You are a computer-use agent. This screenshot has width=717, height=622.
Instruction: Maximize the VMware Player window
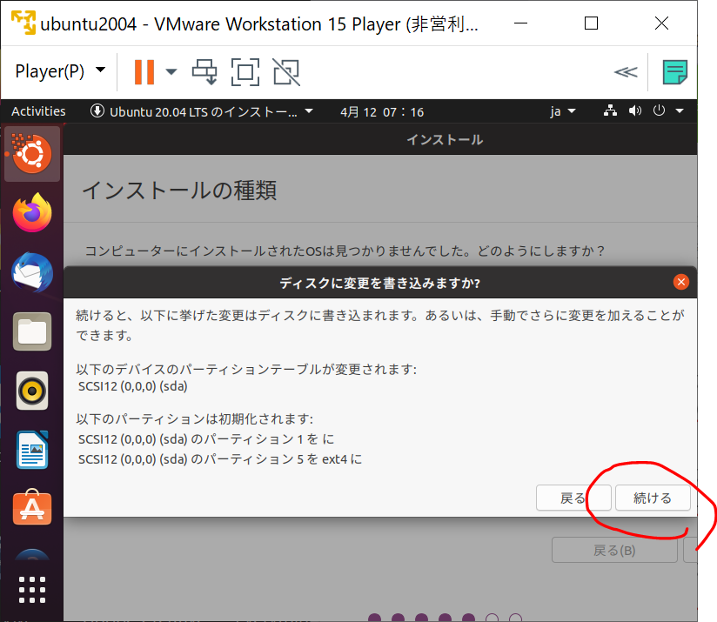[591, 23]
